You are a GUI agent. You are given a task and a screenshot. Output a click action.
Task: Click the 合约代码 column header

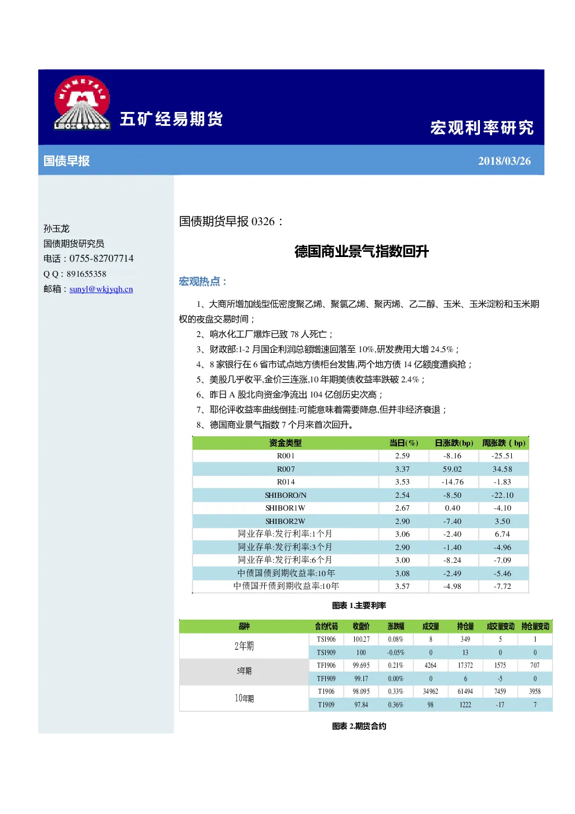point(326,627)
